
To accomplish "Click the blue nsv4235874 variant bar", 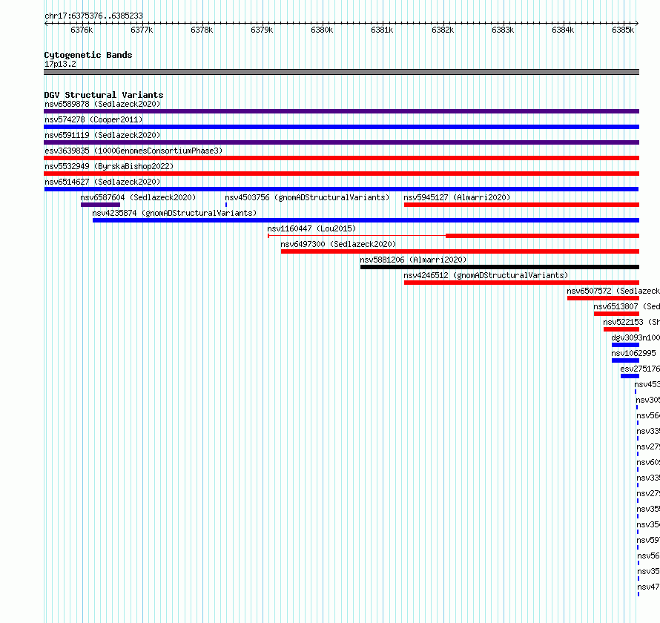I will point(366,220).
